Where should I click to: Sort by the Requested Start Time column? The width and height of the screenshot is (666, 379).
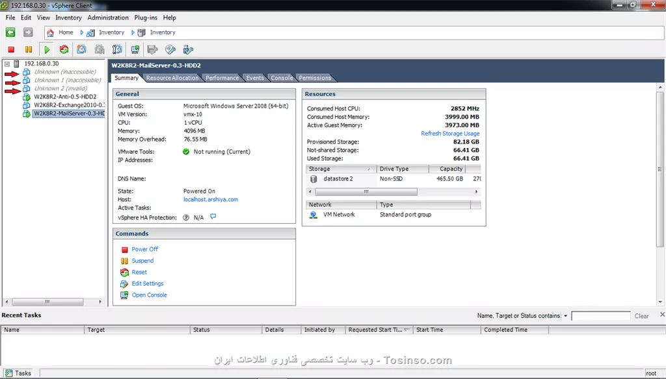click(x=379, y=330)
